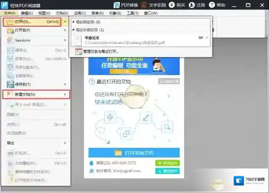The width and height of the screenshot is (269, 193).
Task: Click the VIP promotion banner
Action: click(x=134, y=66)
